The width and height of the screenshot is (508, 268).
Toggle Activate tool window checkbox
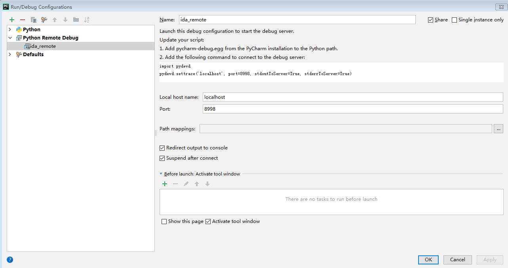(x=208, y=221)
